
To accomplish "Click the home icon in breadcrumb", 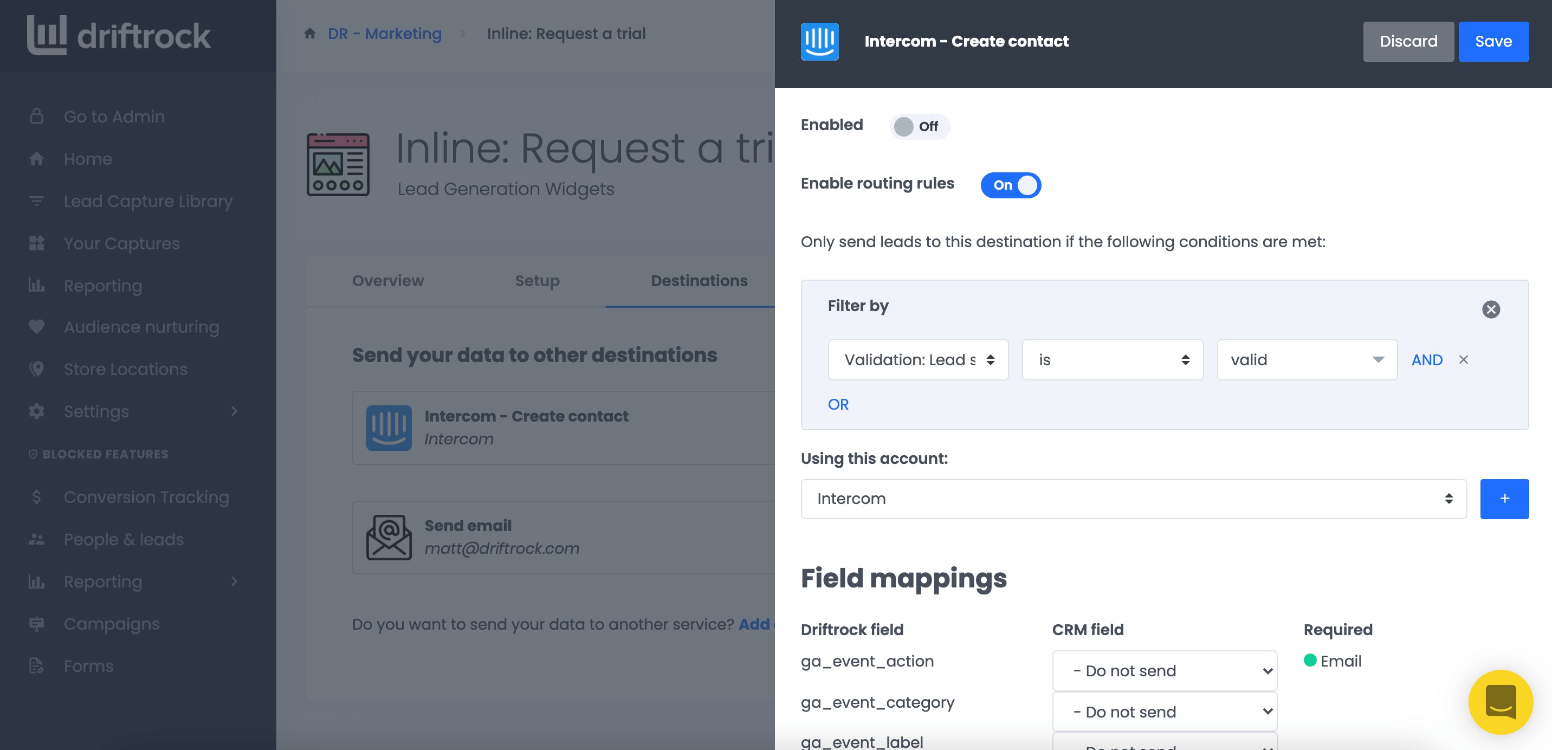I will point(309,34).
